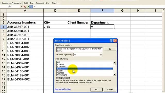Select column D header
Viewport: 165px width, 93px height.
pos(55,11)
